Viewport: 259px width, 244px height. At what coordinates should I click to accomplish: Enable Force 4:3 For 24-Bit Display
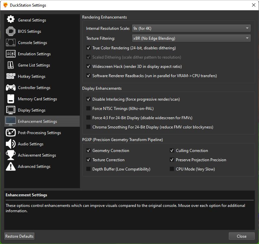(88, 118)
